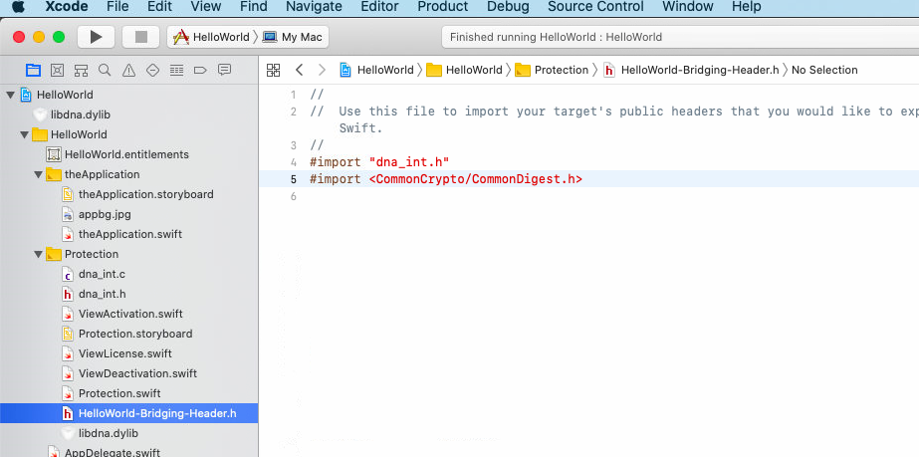This screenshot has height=457, width=919.
Task: Show the Find navigator
Action: (x=105, y=71)
